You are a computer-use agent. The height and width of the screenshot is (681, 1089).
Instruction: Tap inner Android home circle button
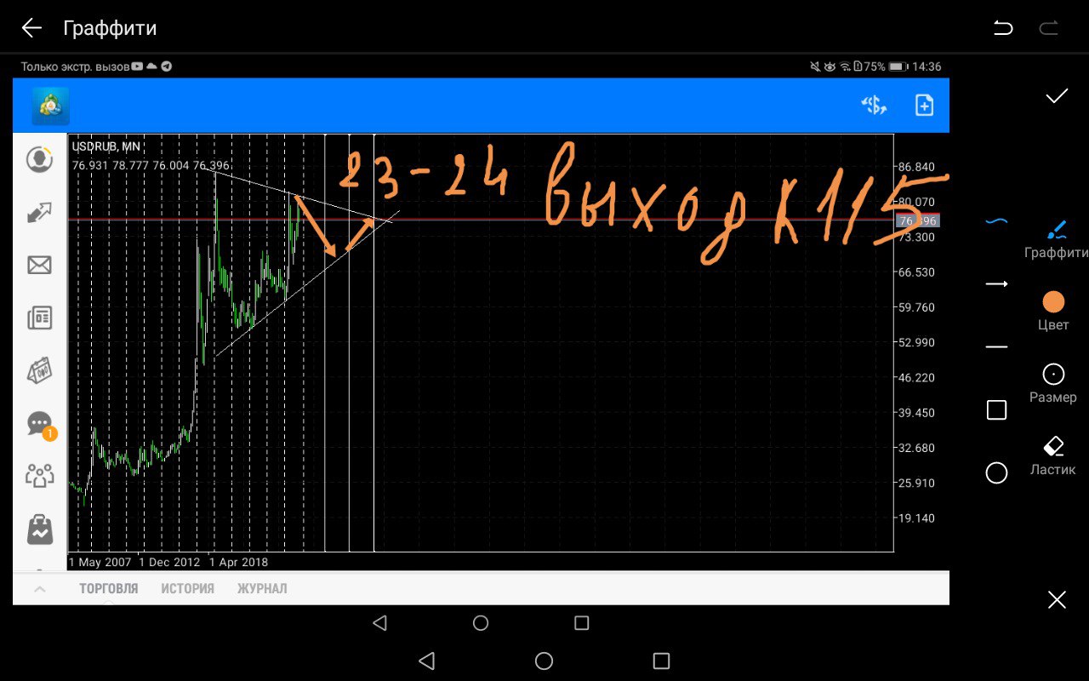[481, 623]
